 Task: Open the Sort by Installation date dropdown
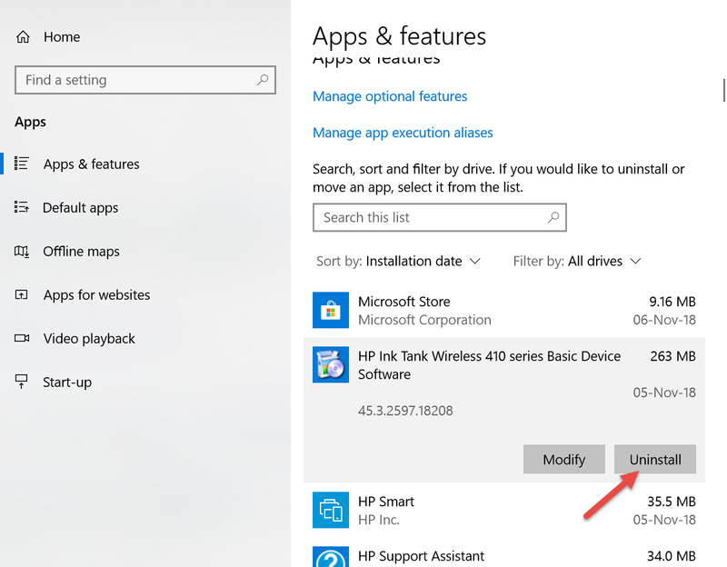coord(398,261)
